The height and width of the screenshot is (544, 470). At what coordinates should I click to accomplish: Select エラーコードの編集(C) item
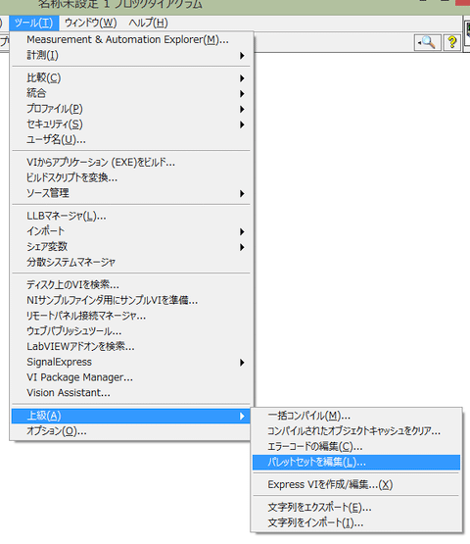coord(356,447)
